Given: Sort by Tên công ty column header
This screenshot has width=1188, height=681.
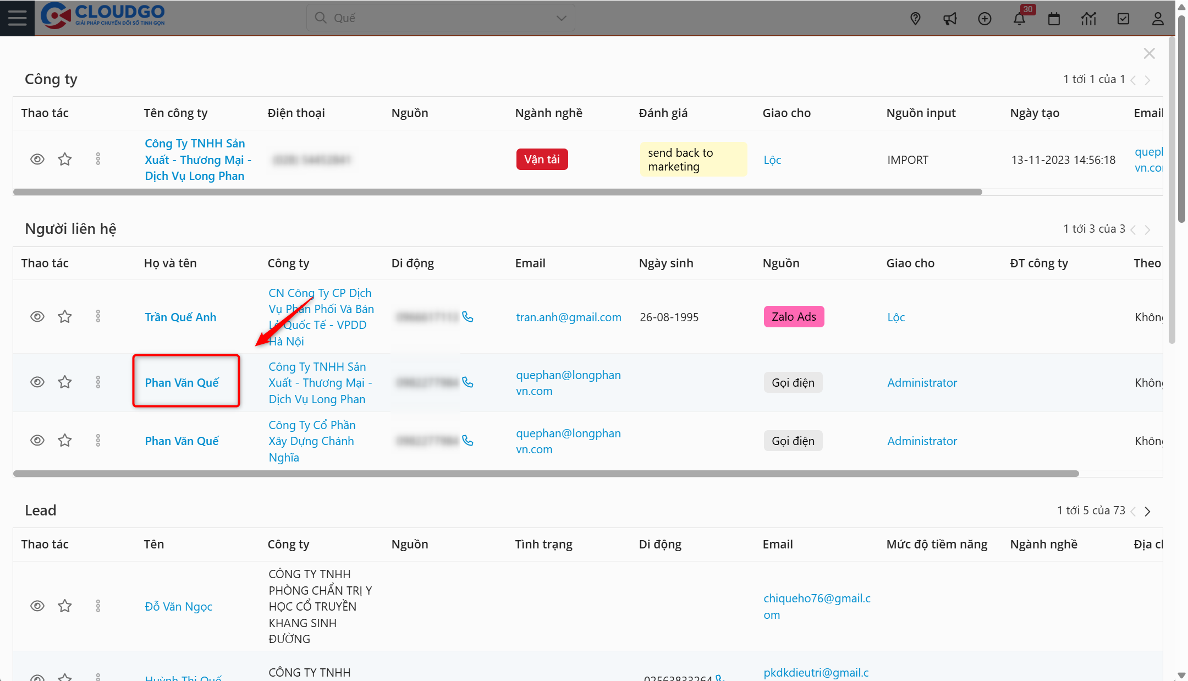Looking at the screenshot, I should 175,113.
